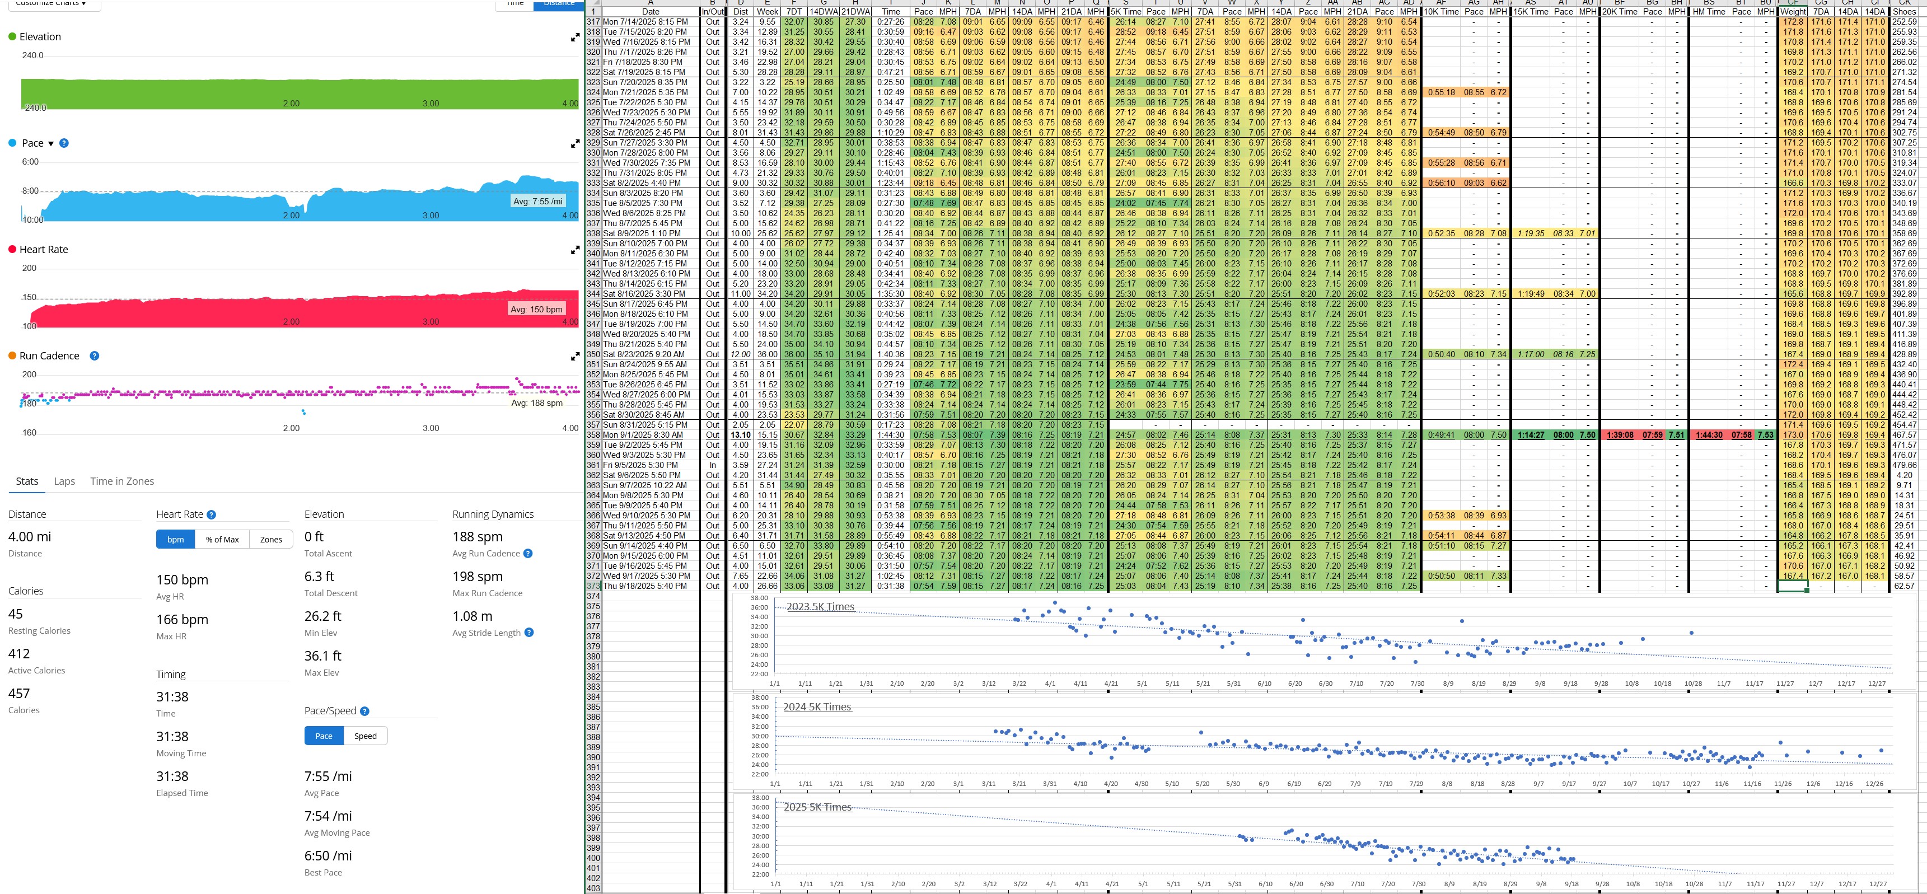
Task: Select the active empty Weight cell in row 373
Action: point(1792,587)
